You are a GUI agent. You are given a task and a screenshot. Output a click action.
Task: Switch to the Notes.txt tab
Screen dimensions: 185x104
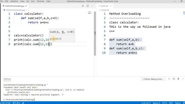tap(104, 6)
